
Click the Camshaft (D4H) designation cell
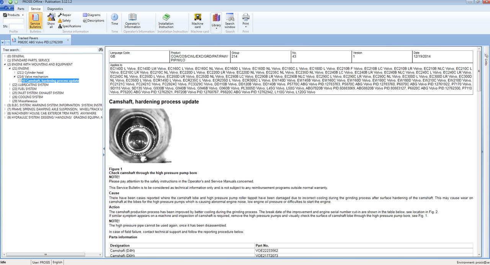click(x=182, y=250)
